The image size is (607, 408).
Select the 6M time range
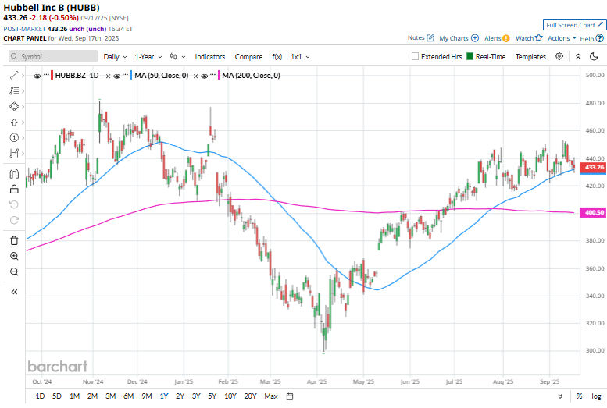point(129,396)
